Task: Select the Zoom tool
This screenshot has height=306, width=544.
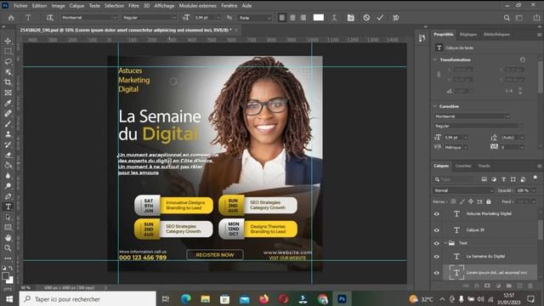Action: tap(8, 248)
